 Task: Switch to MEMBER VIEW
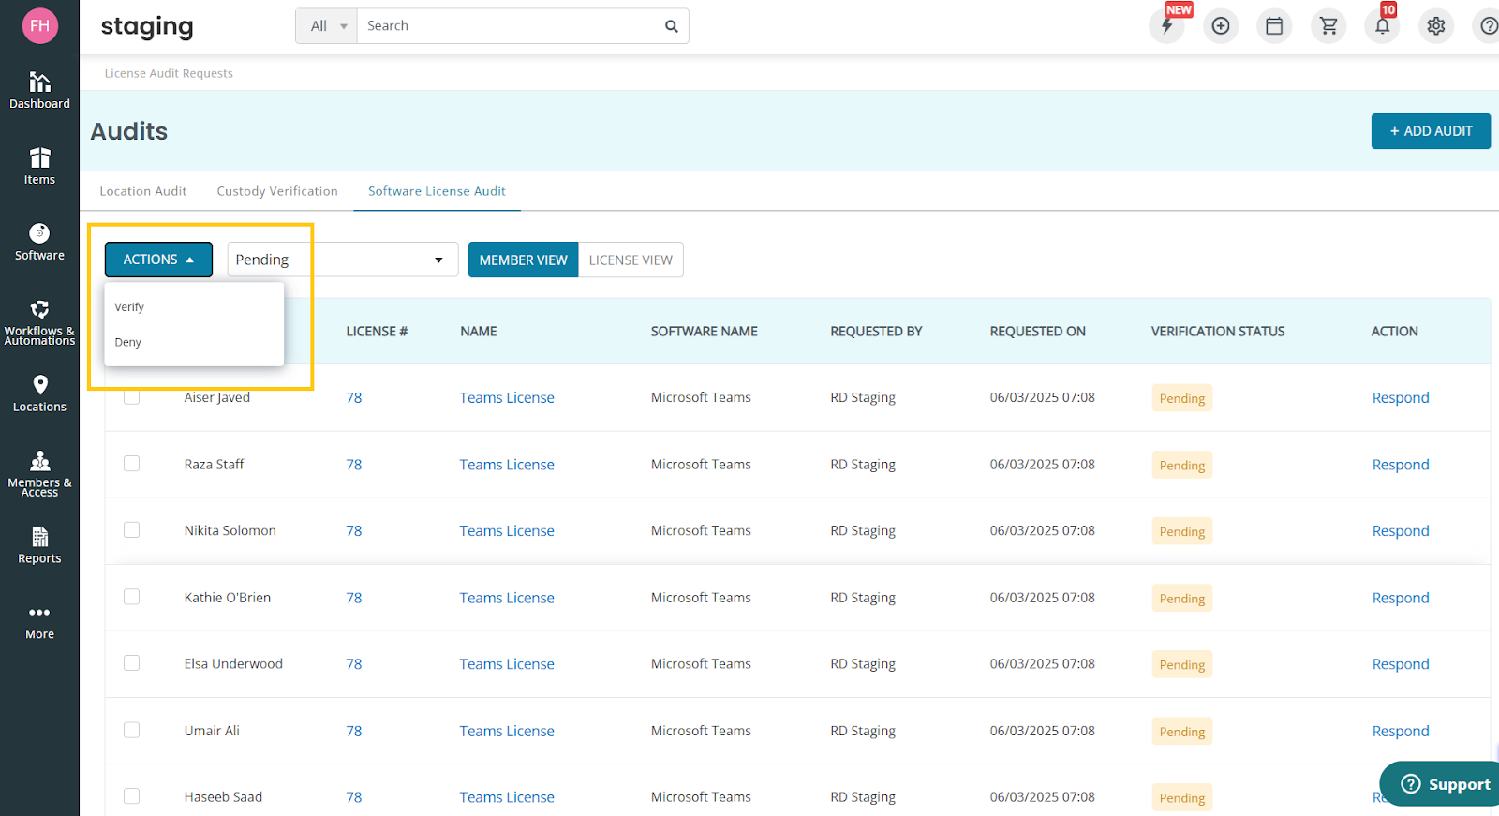[x=524, y=260]
